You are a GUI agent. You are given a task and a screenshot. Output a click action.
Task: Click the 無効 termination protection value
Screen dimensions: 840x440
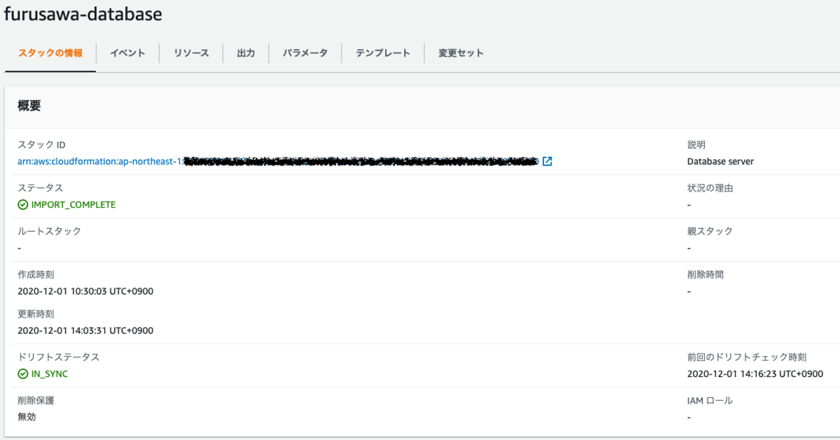click(x=27, y=417)
